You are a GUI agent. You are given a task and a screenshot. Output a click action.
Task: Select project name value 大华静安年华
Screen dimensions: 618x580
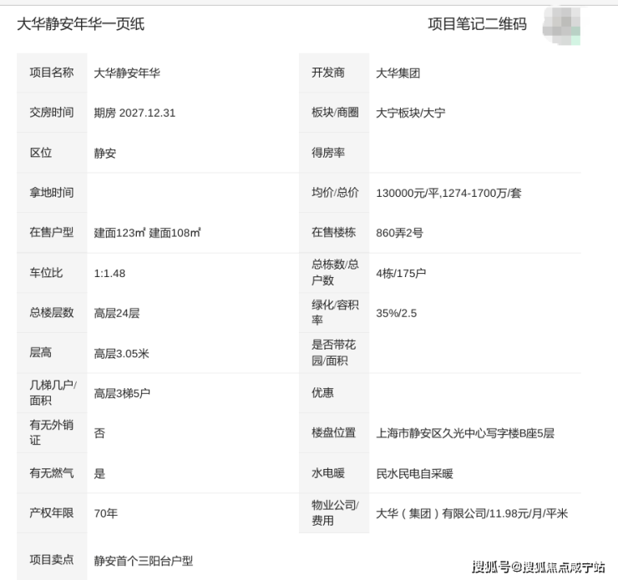click(127, 73)
